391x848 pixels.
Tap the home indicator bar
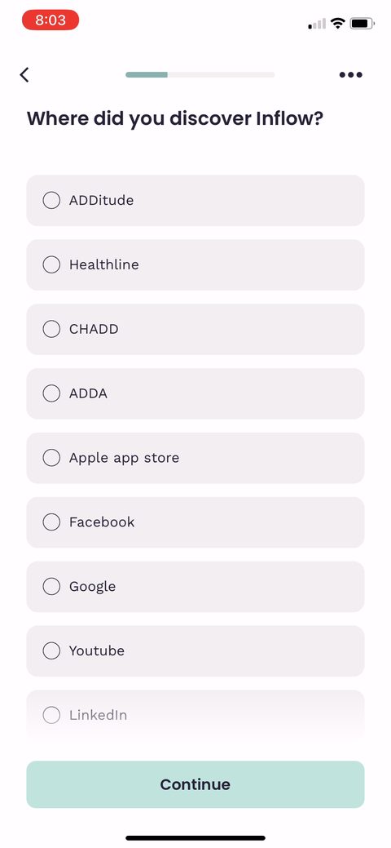coord(195,837)
